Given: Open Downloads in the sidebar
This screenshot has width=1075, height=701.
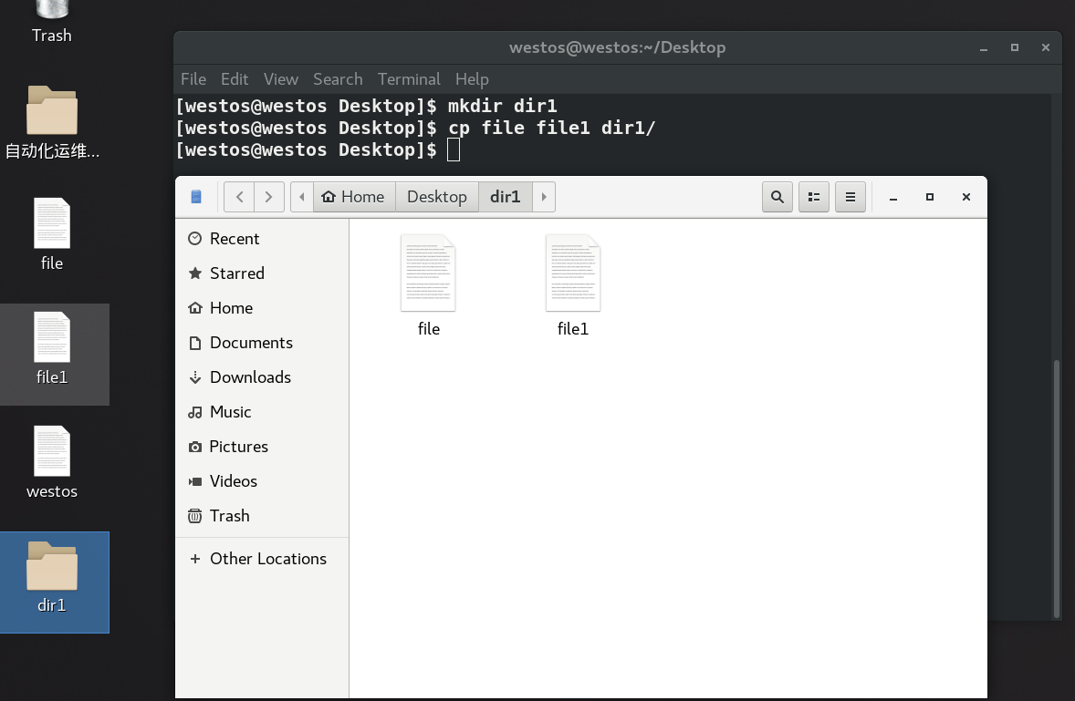Looking at the screenshot, I should (262, 377).
